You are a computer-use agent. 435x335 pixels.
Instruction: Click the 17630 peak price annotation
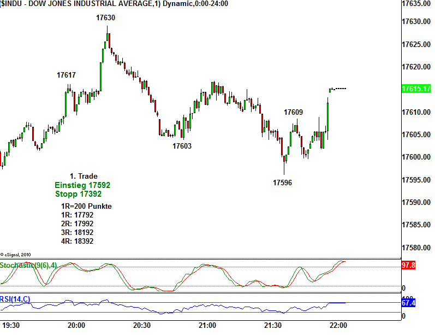pos(105,17)
